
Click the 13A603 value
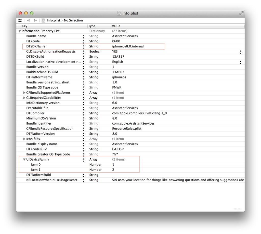click(118, 72)
